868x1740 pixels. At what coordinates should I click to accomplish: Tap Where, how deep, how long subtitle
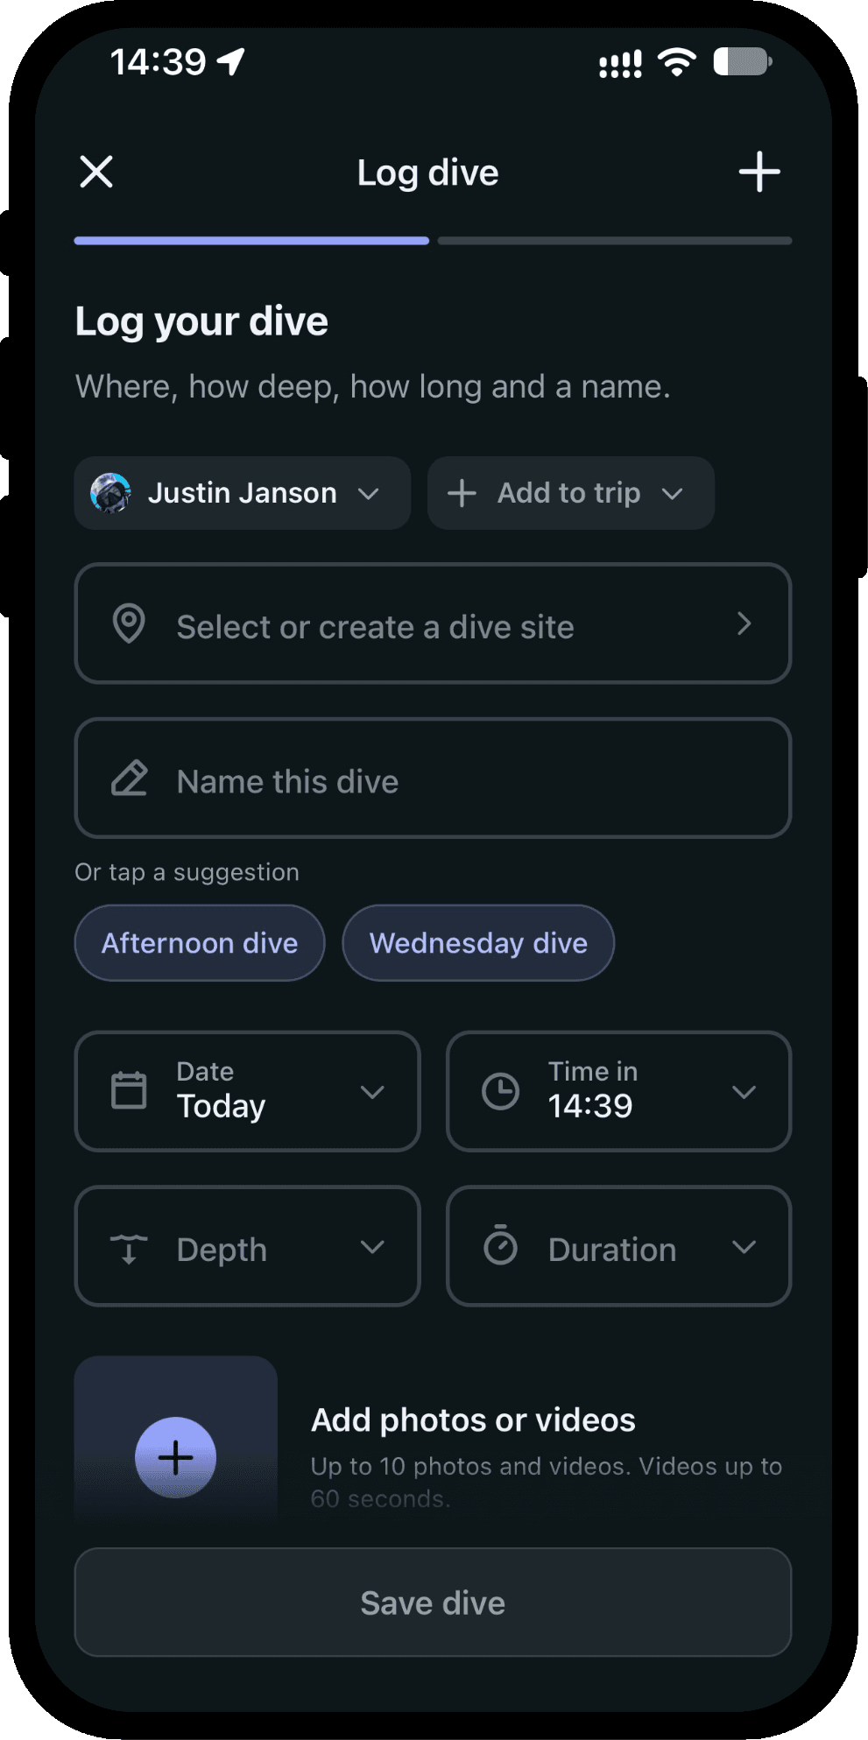coord(372,386)
